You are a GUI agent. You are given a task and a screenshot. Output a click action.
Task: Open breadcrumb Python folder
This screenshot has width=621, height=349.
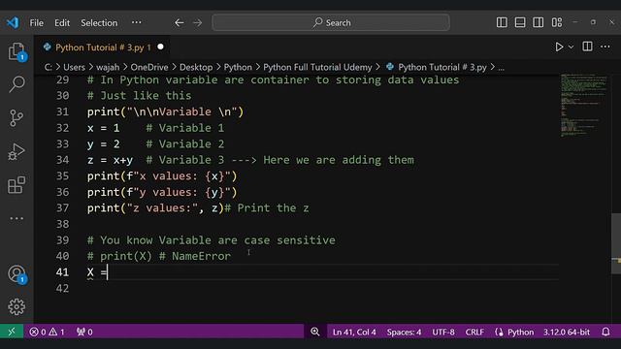click(x=238, y=67)
